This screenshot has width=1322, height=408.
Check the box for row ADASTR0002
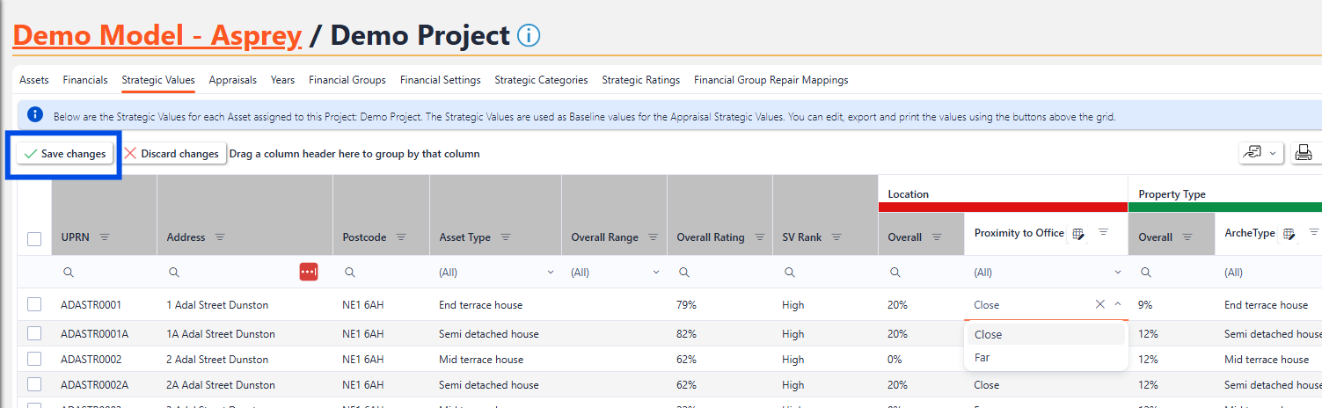point(34,360)
